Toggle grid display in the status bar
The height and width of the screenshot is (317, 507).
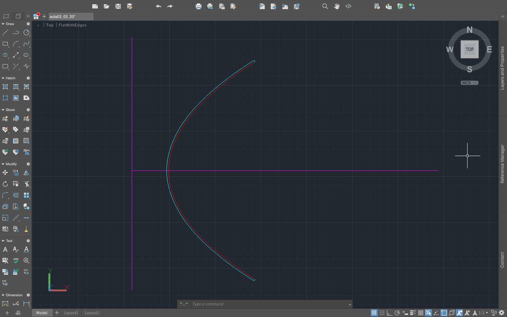pyautogui.click(x=374, y=312)
